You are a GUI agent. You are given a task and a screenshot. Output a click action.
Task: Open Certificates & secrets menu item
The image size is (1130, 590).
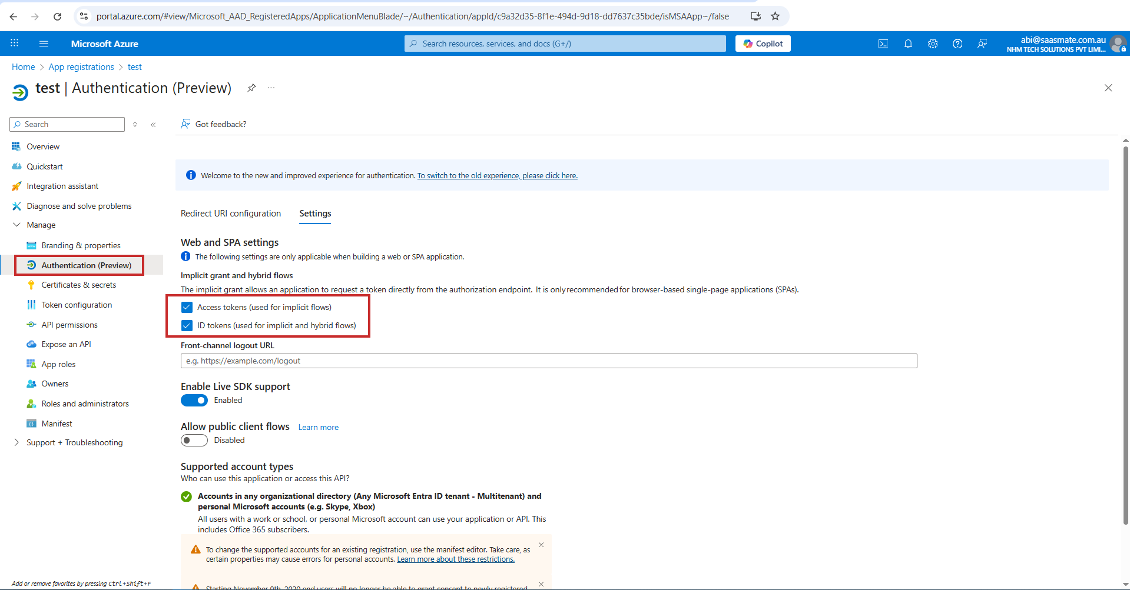(79, 285)
